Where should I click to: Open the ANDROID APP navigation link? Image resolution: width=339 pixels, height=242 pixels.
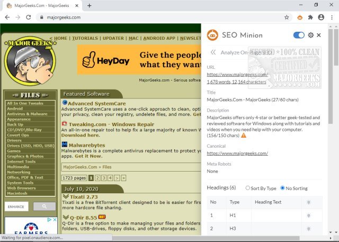[x=159, y=38]
